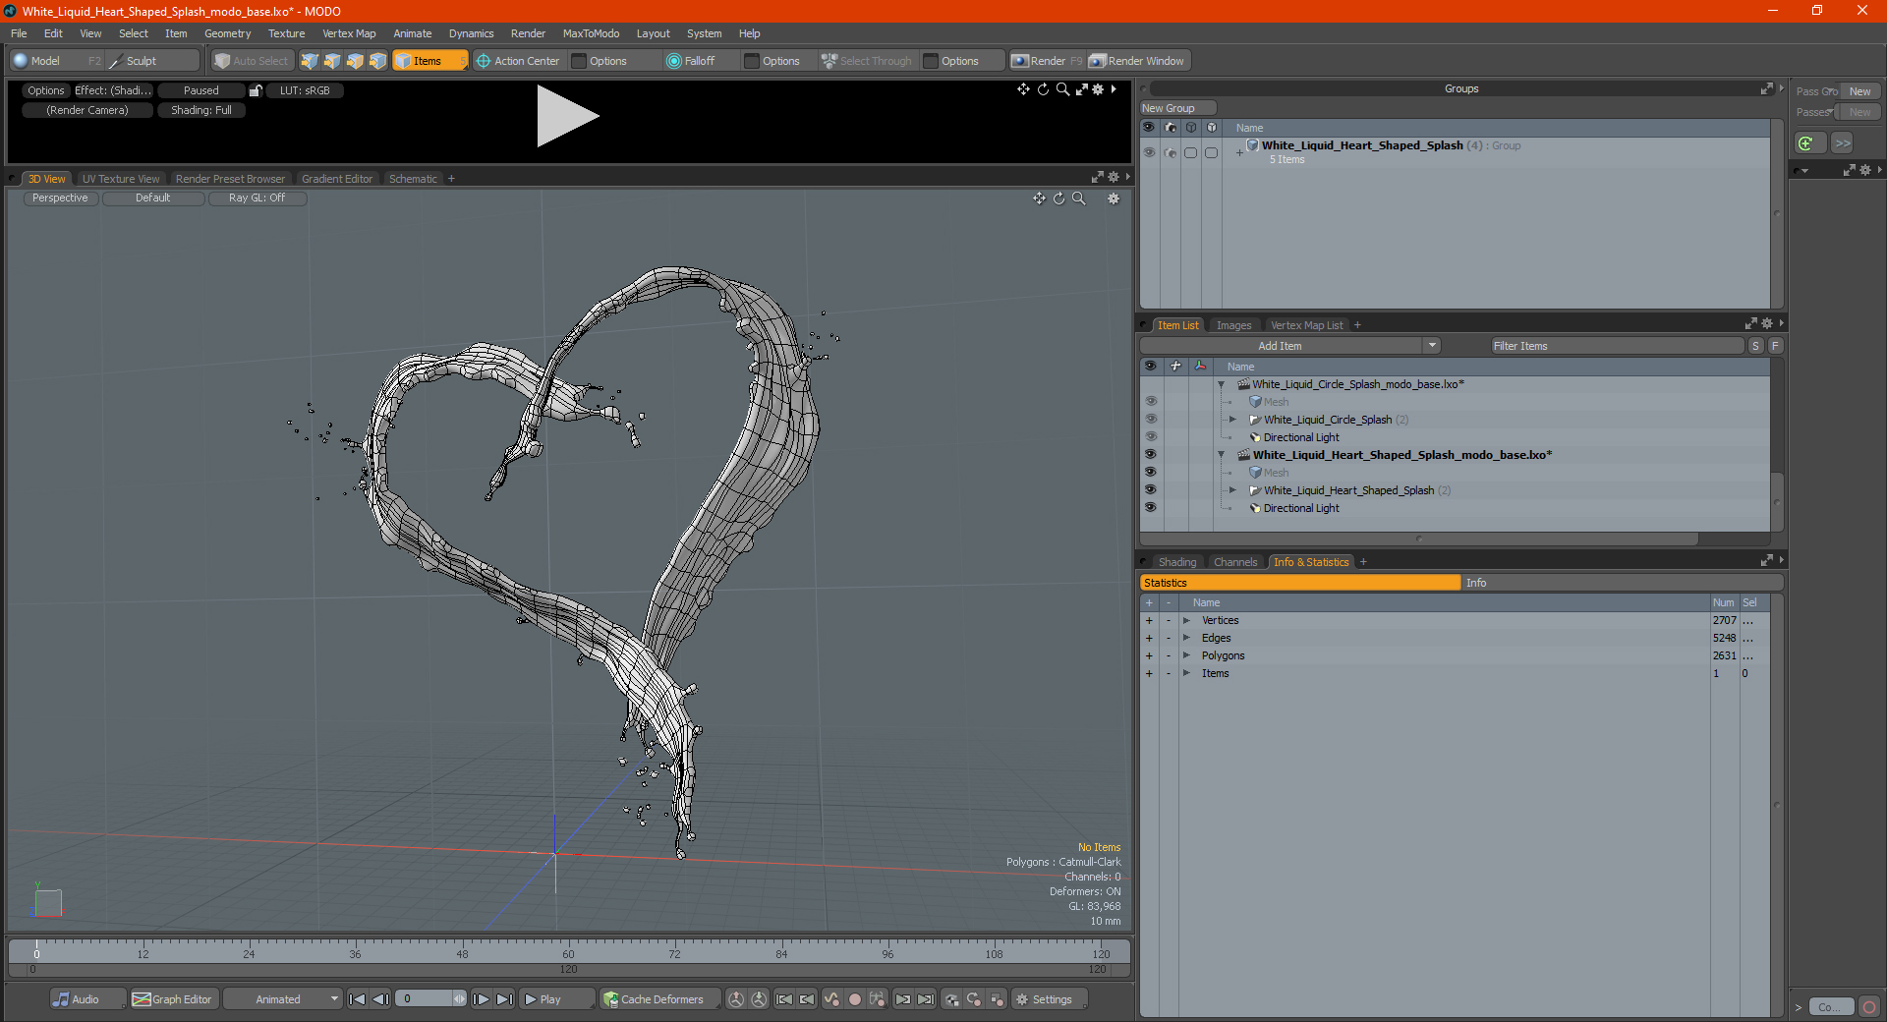Image resolution: width=1887 pixels, height=1022 pixels.
Task: Open Ray GL: Off dropdown
Action: pos(257,199)
